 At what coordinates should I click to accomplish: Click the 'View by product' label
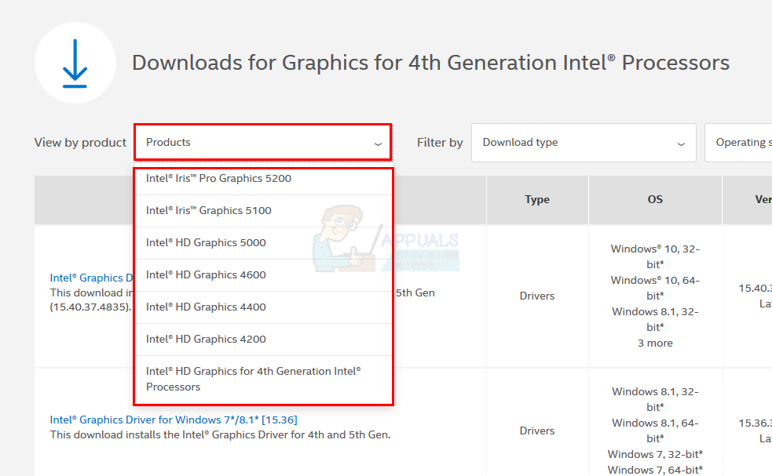(80, 143)
